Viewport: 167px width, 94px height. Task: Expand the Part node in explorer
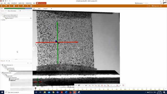pos(1,20)
